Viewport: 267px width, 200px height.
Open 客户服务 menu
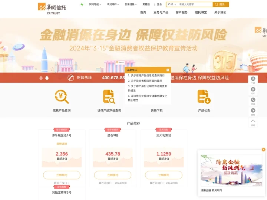181,12
